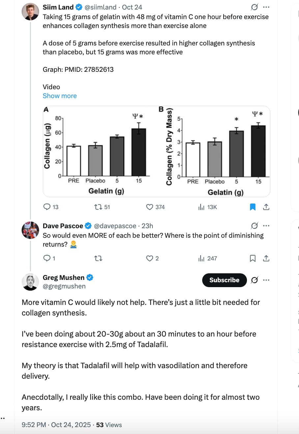The image size is (299, 434).
Task: Expand tweet with Show more link
Action: (x=60, y=96)
